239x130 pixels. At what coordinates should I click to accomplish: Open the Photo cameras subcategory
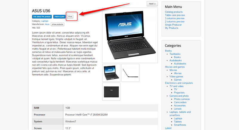pos(182,99)
